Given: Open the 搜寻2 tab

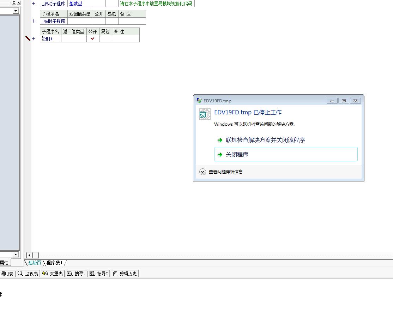Looking at the screenshot, I should [x=98, y=274].
